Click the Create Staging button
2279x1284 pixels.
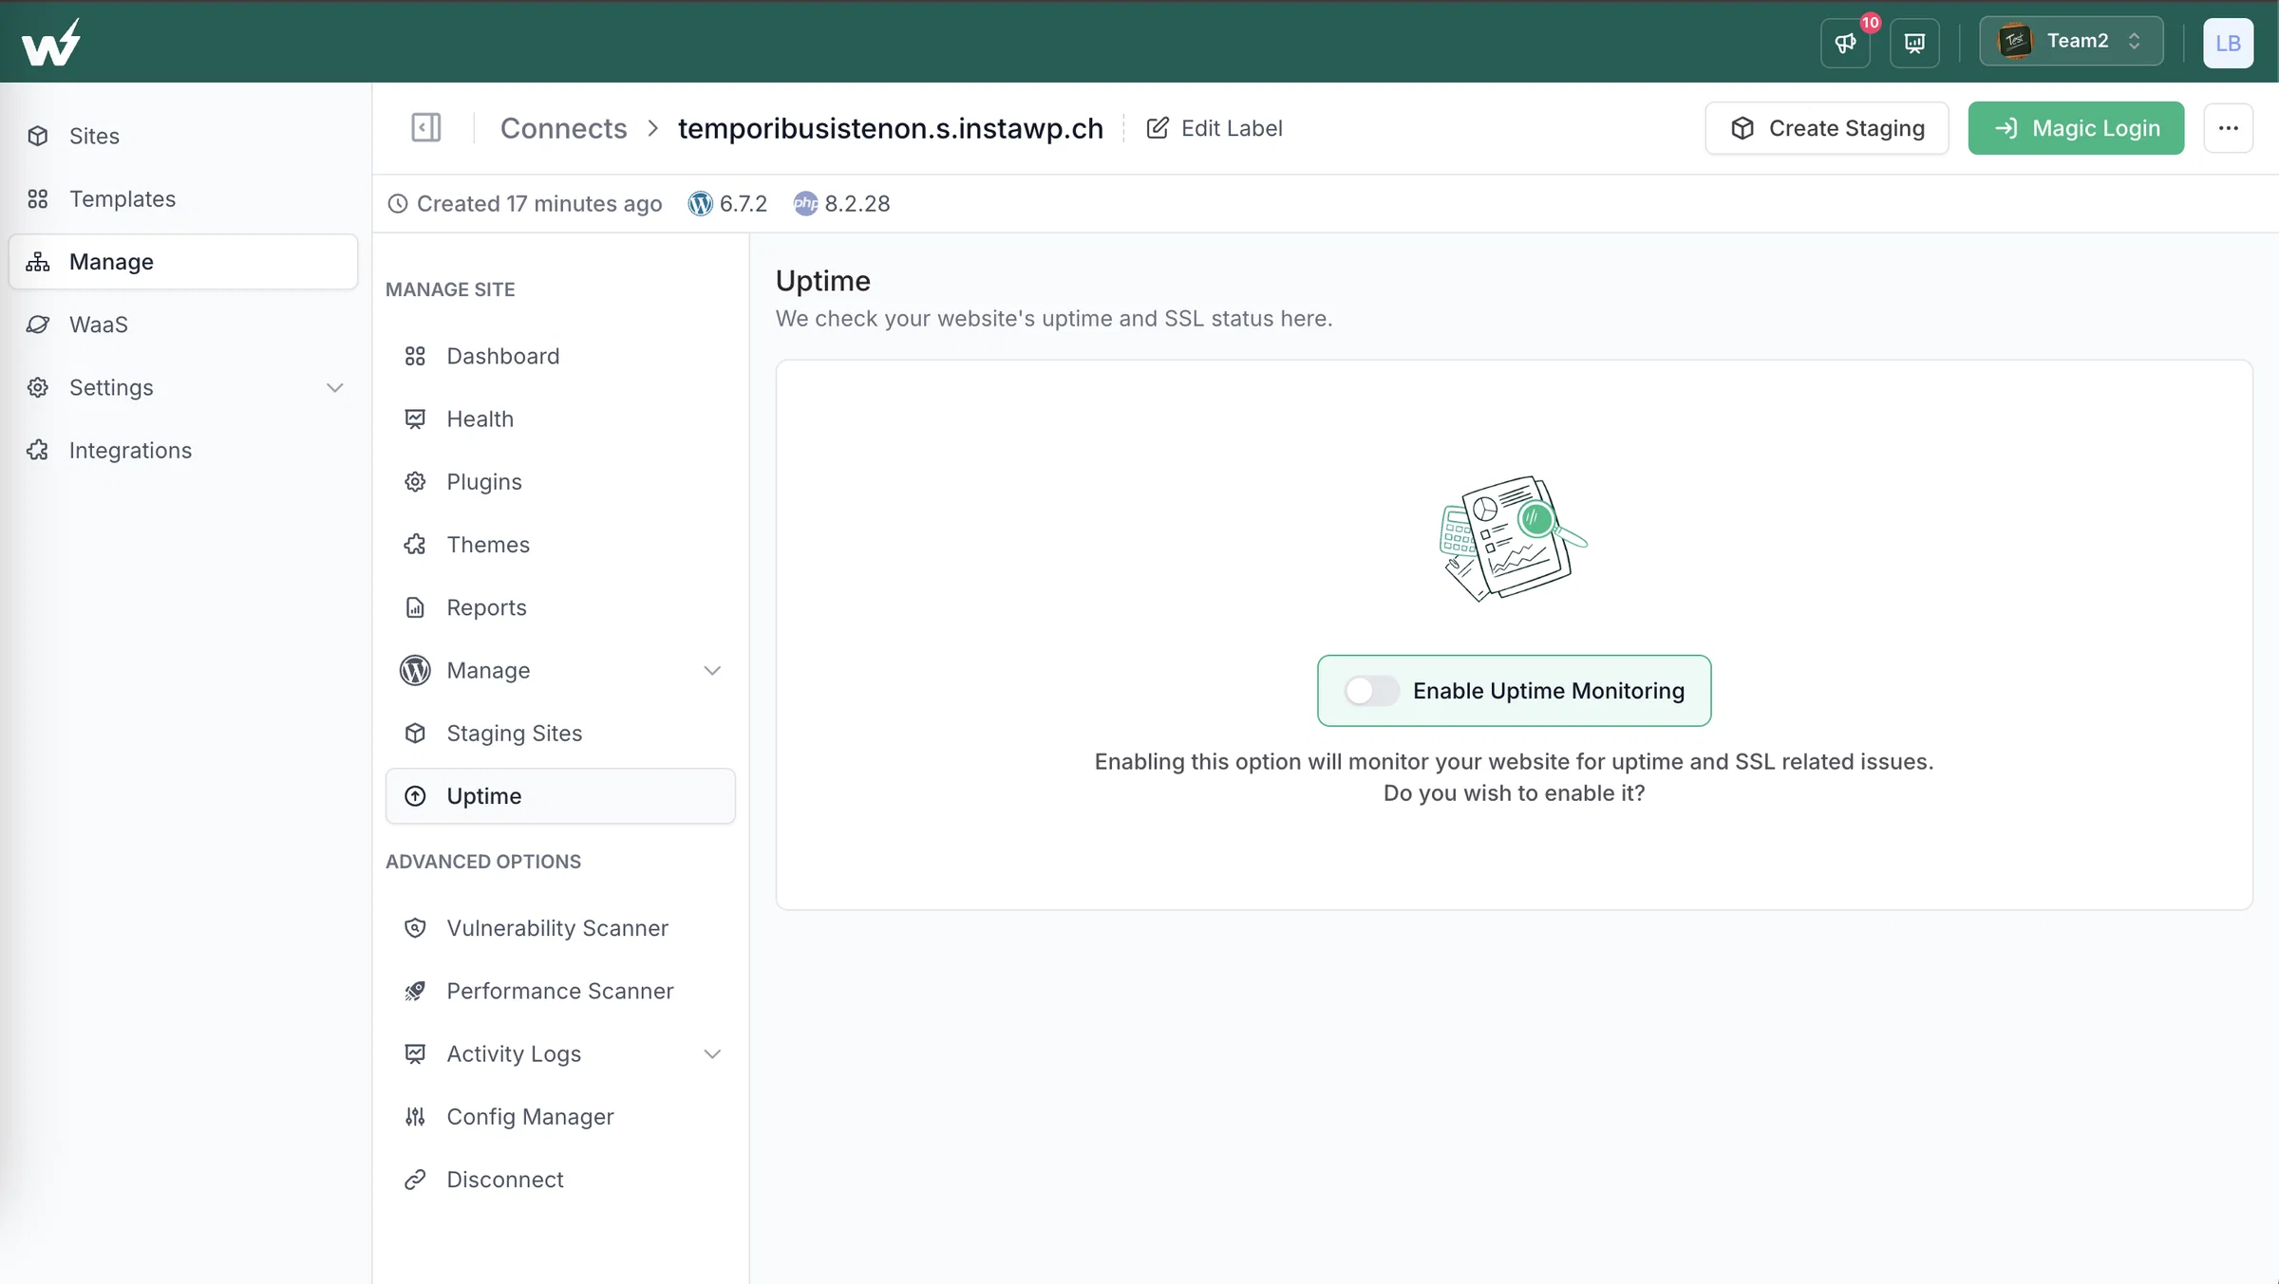[x=1827, y=128]
